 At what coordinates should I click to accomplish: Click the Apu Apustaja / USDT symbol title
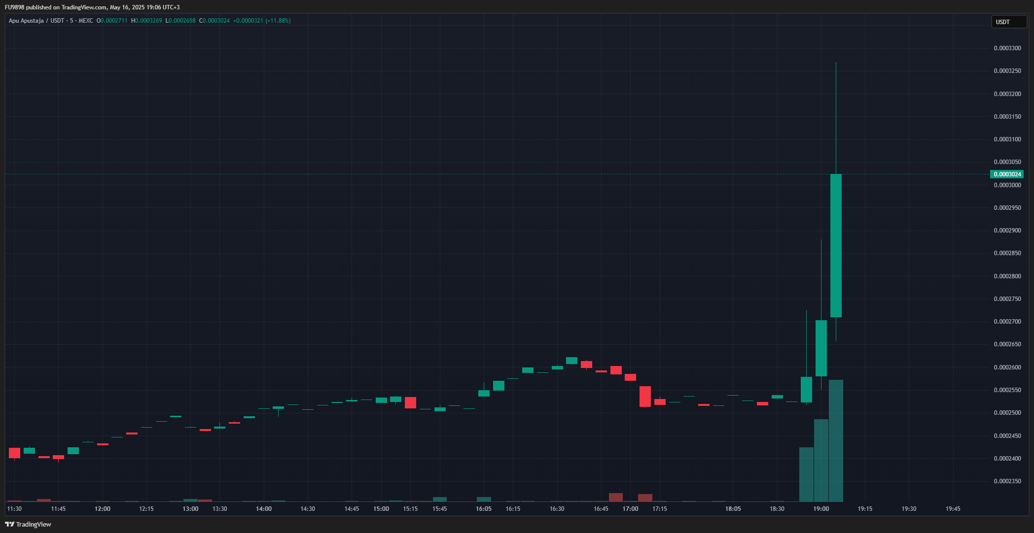(36, 21)
